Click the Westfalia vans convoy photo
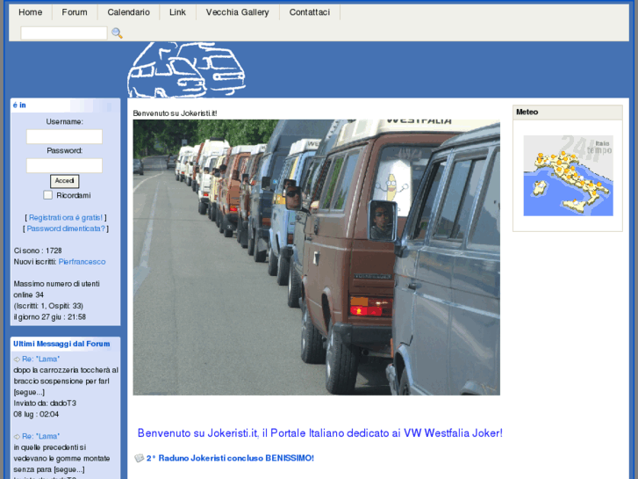 point(316,258)
